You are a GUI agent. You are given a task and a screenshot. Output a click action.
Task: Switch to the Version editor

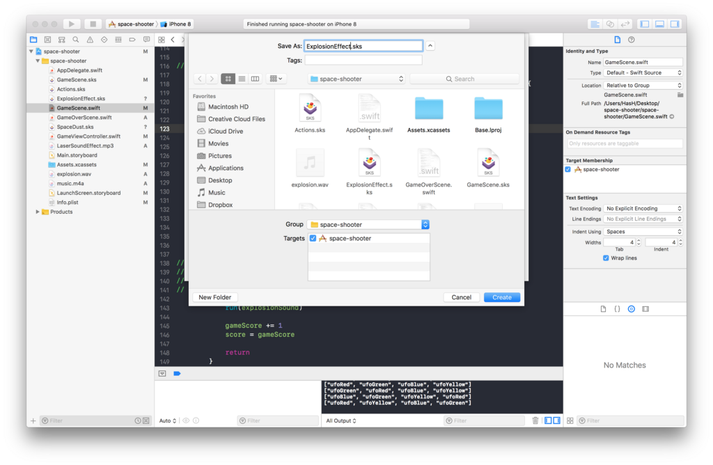tap(626, 24)
